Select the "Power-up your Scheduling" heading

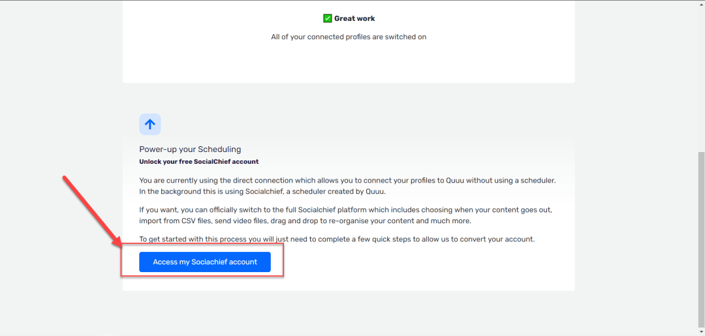190,149
